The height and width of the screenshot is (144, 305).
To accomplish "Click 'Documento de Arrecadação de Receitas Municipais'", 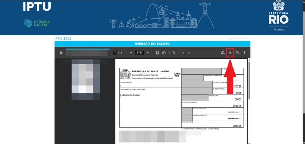I will click(x=152, y=78).
